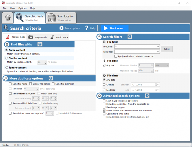The height and width of the screenshot is (147, 192).
Task: Click the File filter document icon
Action: [104, 42]
